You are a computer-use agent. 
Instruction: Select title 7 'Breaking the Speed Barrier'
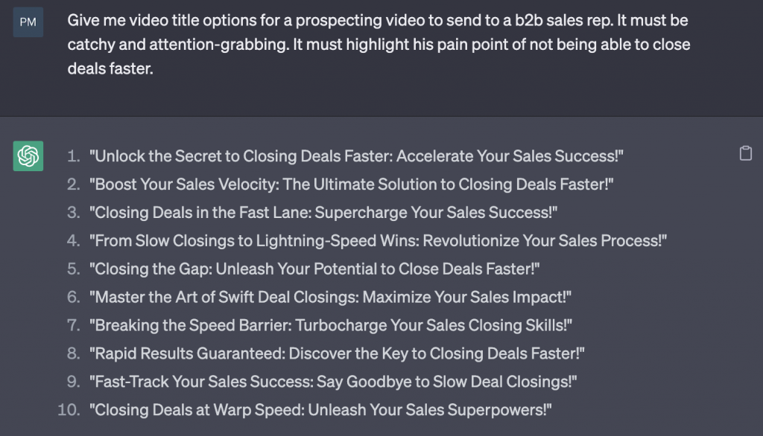click(x=331, y=325)
